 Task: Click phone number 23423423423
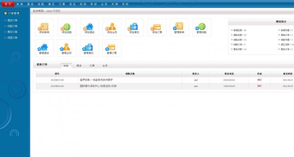(229, 80)
